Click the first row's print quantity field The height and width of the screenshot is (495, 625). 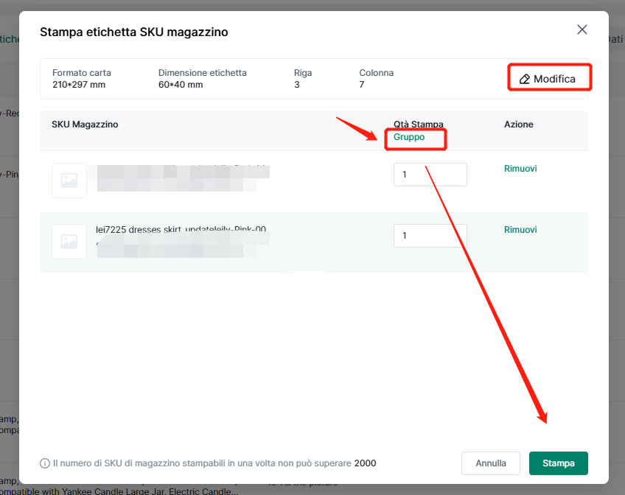[430, 175]
